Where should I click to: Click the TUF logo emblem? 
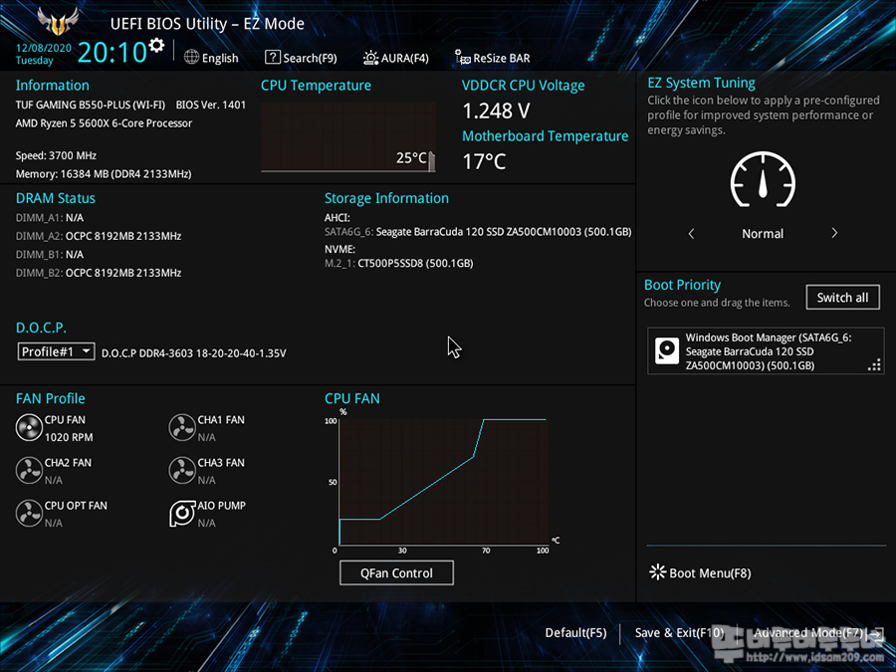59,22
